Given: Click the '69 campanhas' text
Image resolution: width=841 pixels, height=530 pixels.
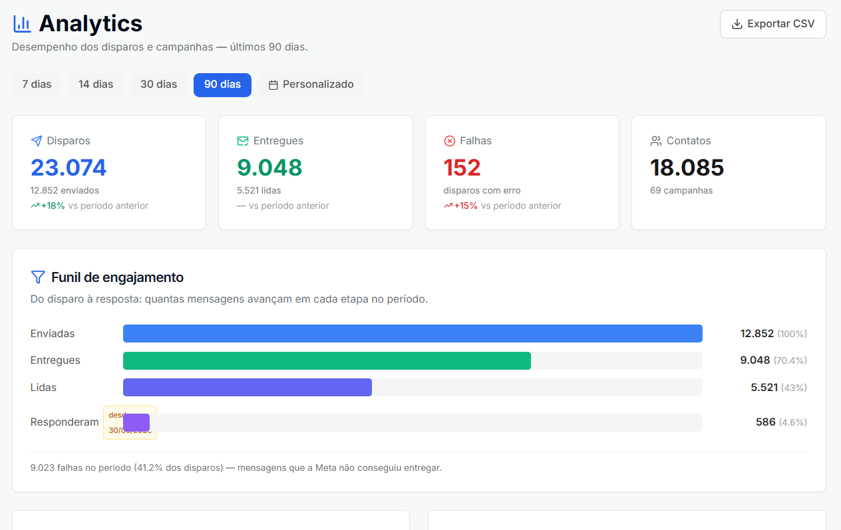Looking at the screenshot, I should 681,191.
